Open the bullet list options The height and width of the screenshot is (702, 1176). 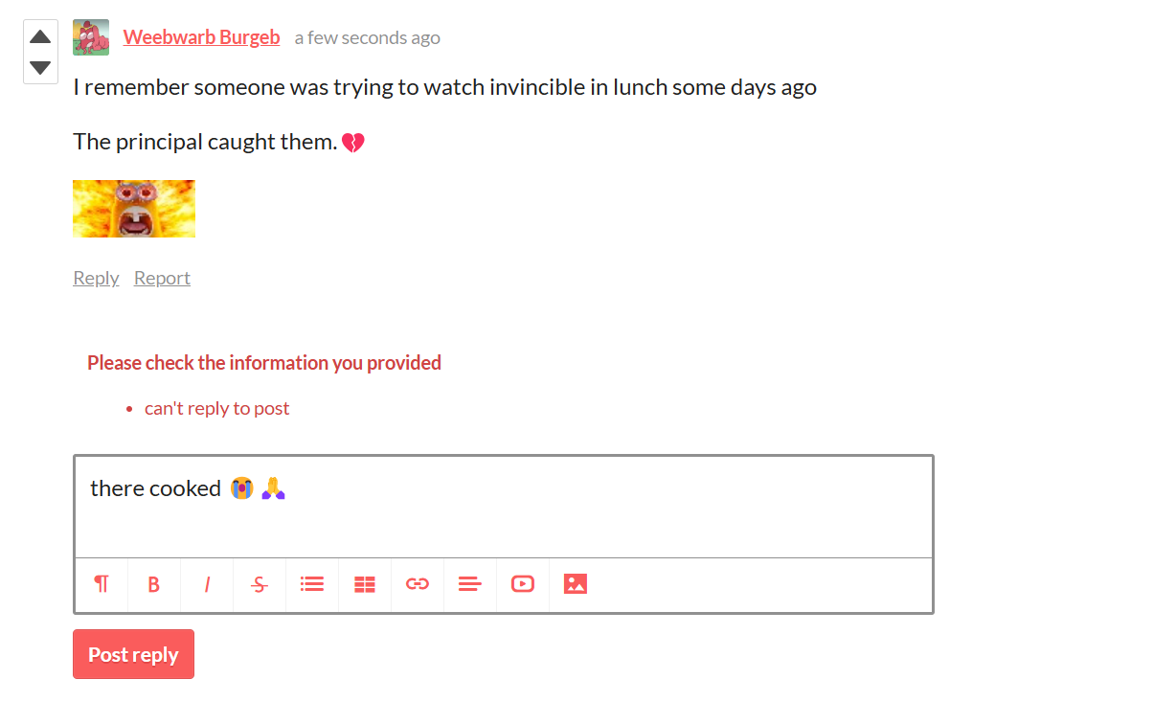click(312, 584)
